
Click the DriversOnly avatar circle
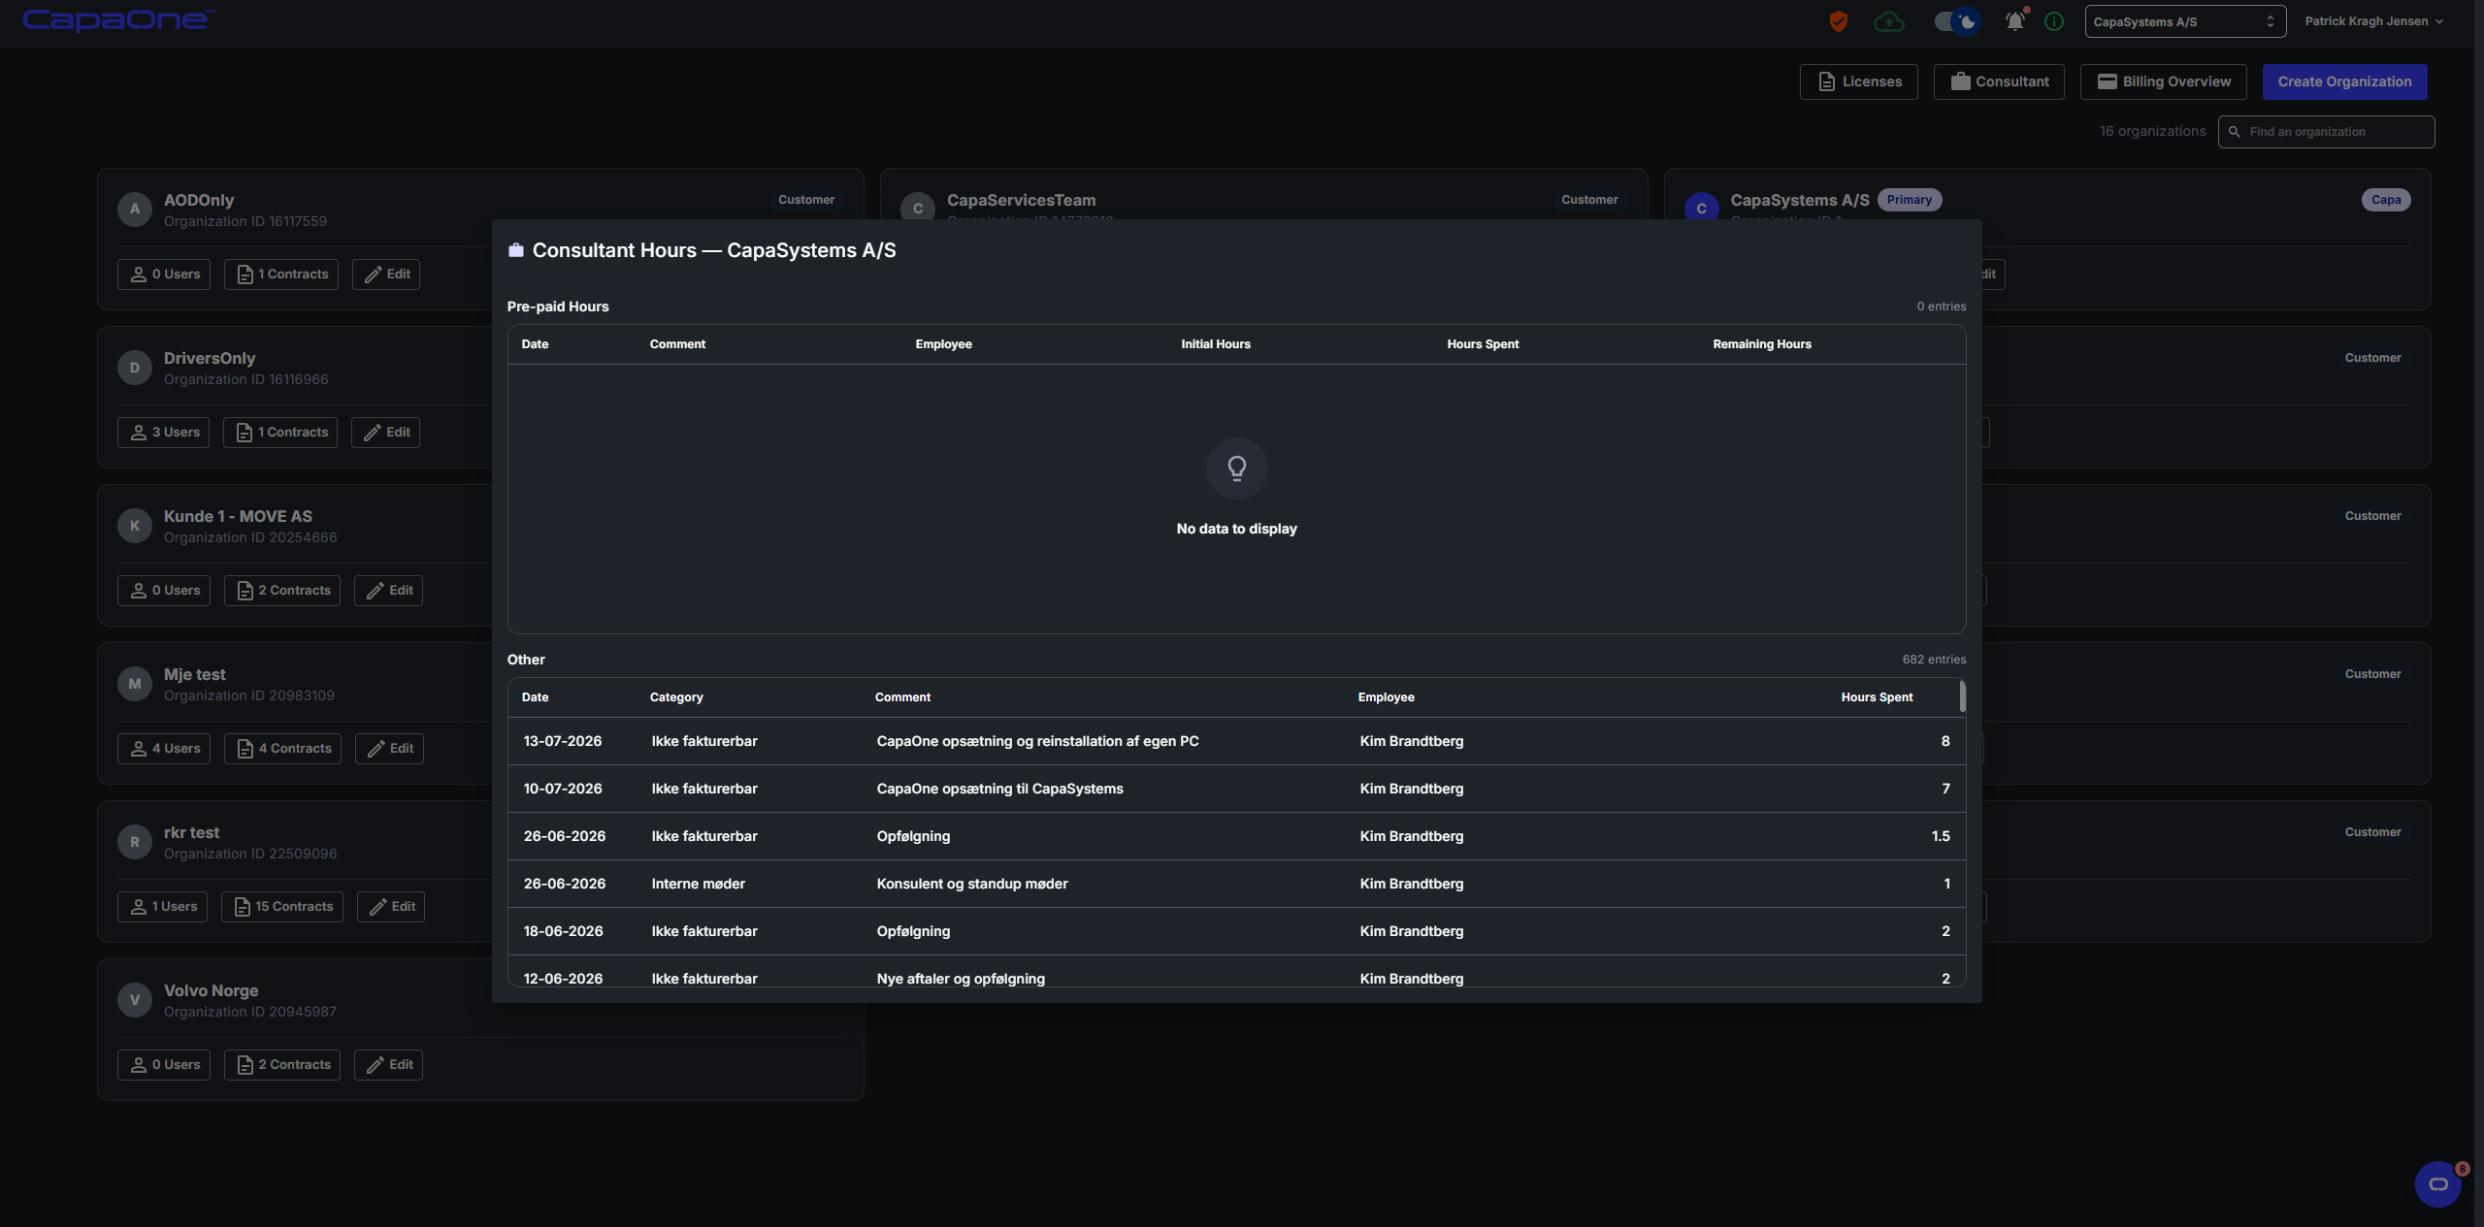tap(135, 368)
